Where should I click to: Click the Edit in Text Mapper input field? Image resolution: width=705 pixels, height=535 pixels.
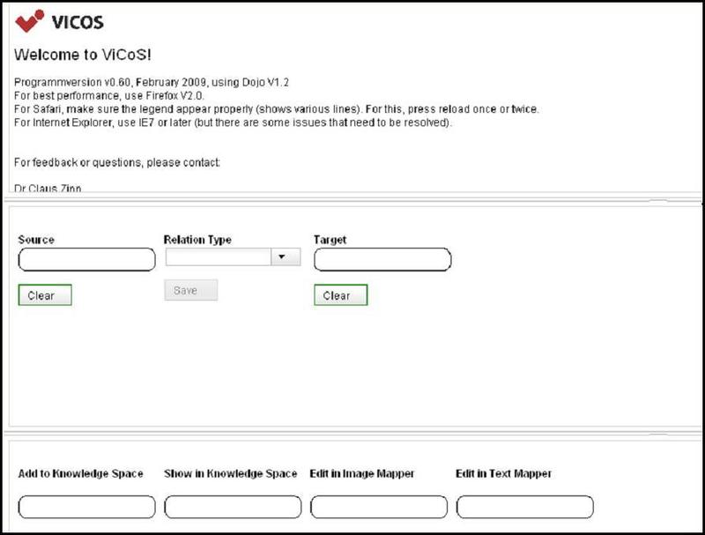pos(524,507)
